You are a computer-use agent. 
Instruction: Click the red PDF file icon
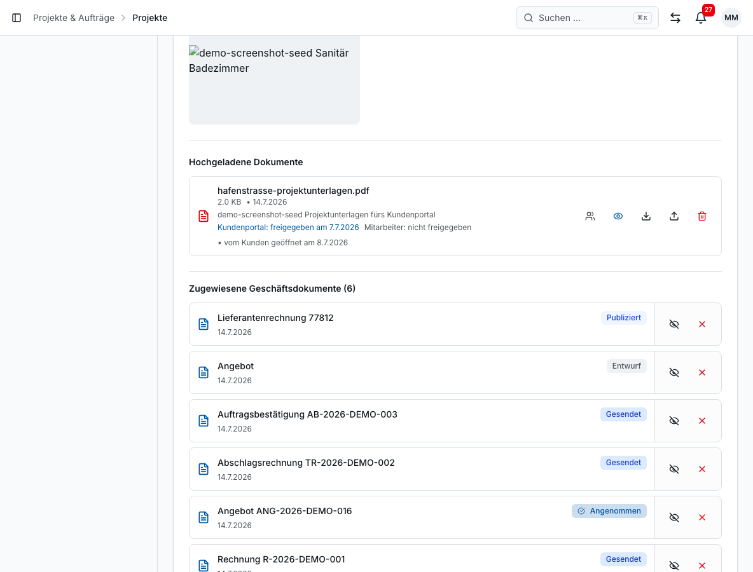(204, 216)
